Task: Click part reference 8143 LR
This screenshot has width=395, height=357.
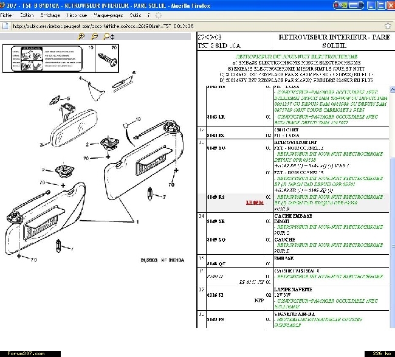Action: (216, 117)
